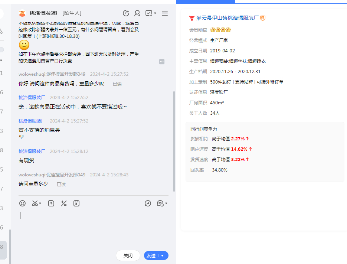Click the 3.22% shipping speed value
Viewport: 347px width, 264px height.
click(x=238, y=159)
